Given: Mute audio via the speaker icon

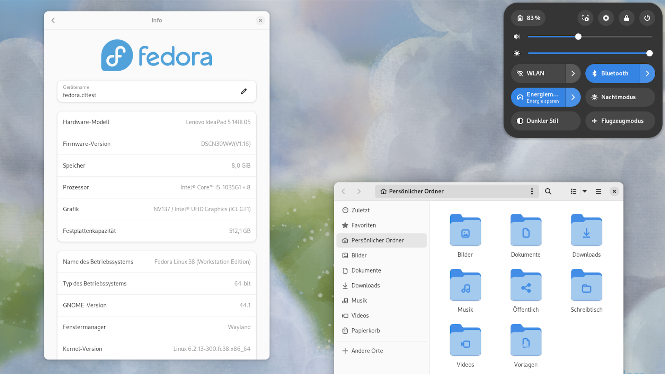Looking at the screenshot, I should tap(517, 37).
